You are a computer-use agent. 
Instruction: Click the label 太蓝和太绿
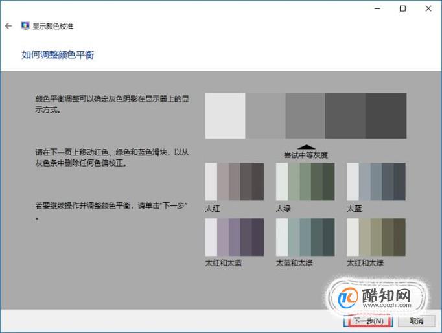pos(294,263)
